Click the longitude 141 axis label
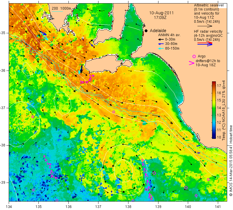The image size is (233, 210). pos(218,207)
